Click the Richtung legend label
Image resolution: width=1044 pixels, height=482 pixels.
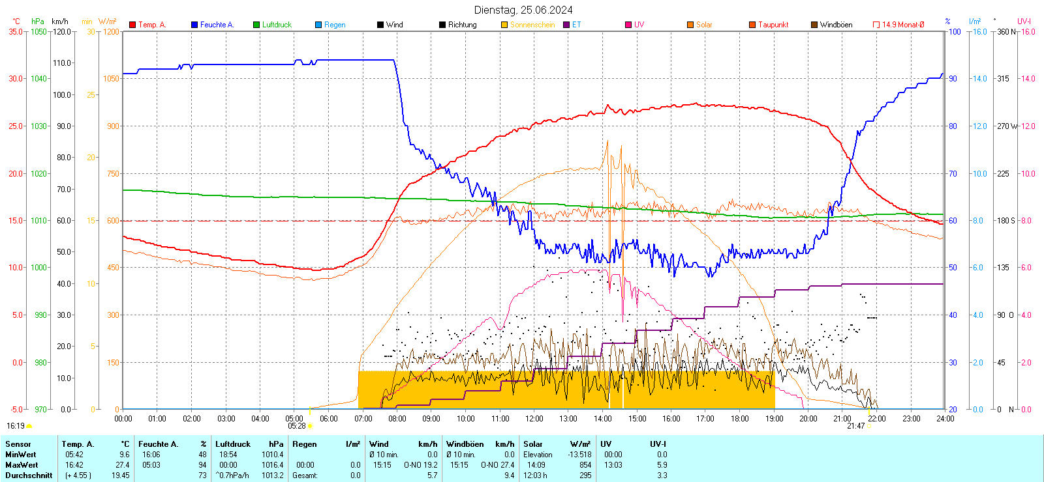click(x=462, y=25)
